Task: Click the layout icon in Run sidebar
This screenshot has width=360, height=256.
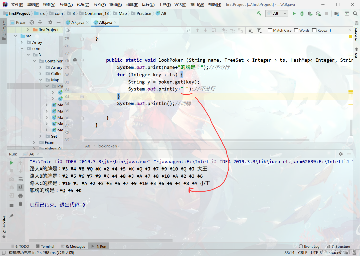Action: 12,205
